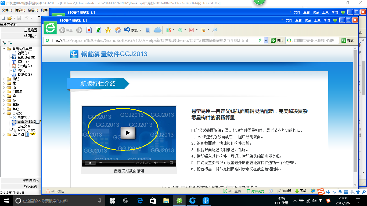Click the 今日优选 status bar link
The width and height of the screenshot is (367, 206).
[x=55, y=191]
